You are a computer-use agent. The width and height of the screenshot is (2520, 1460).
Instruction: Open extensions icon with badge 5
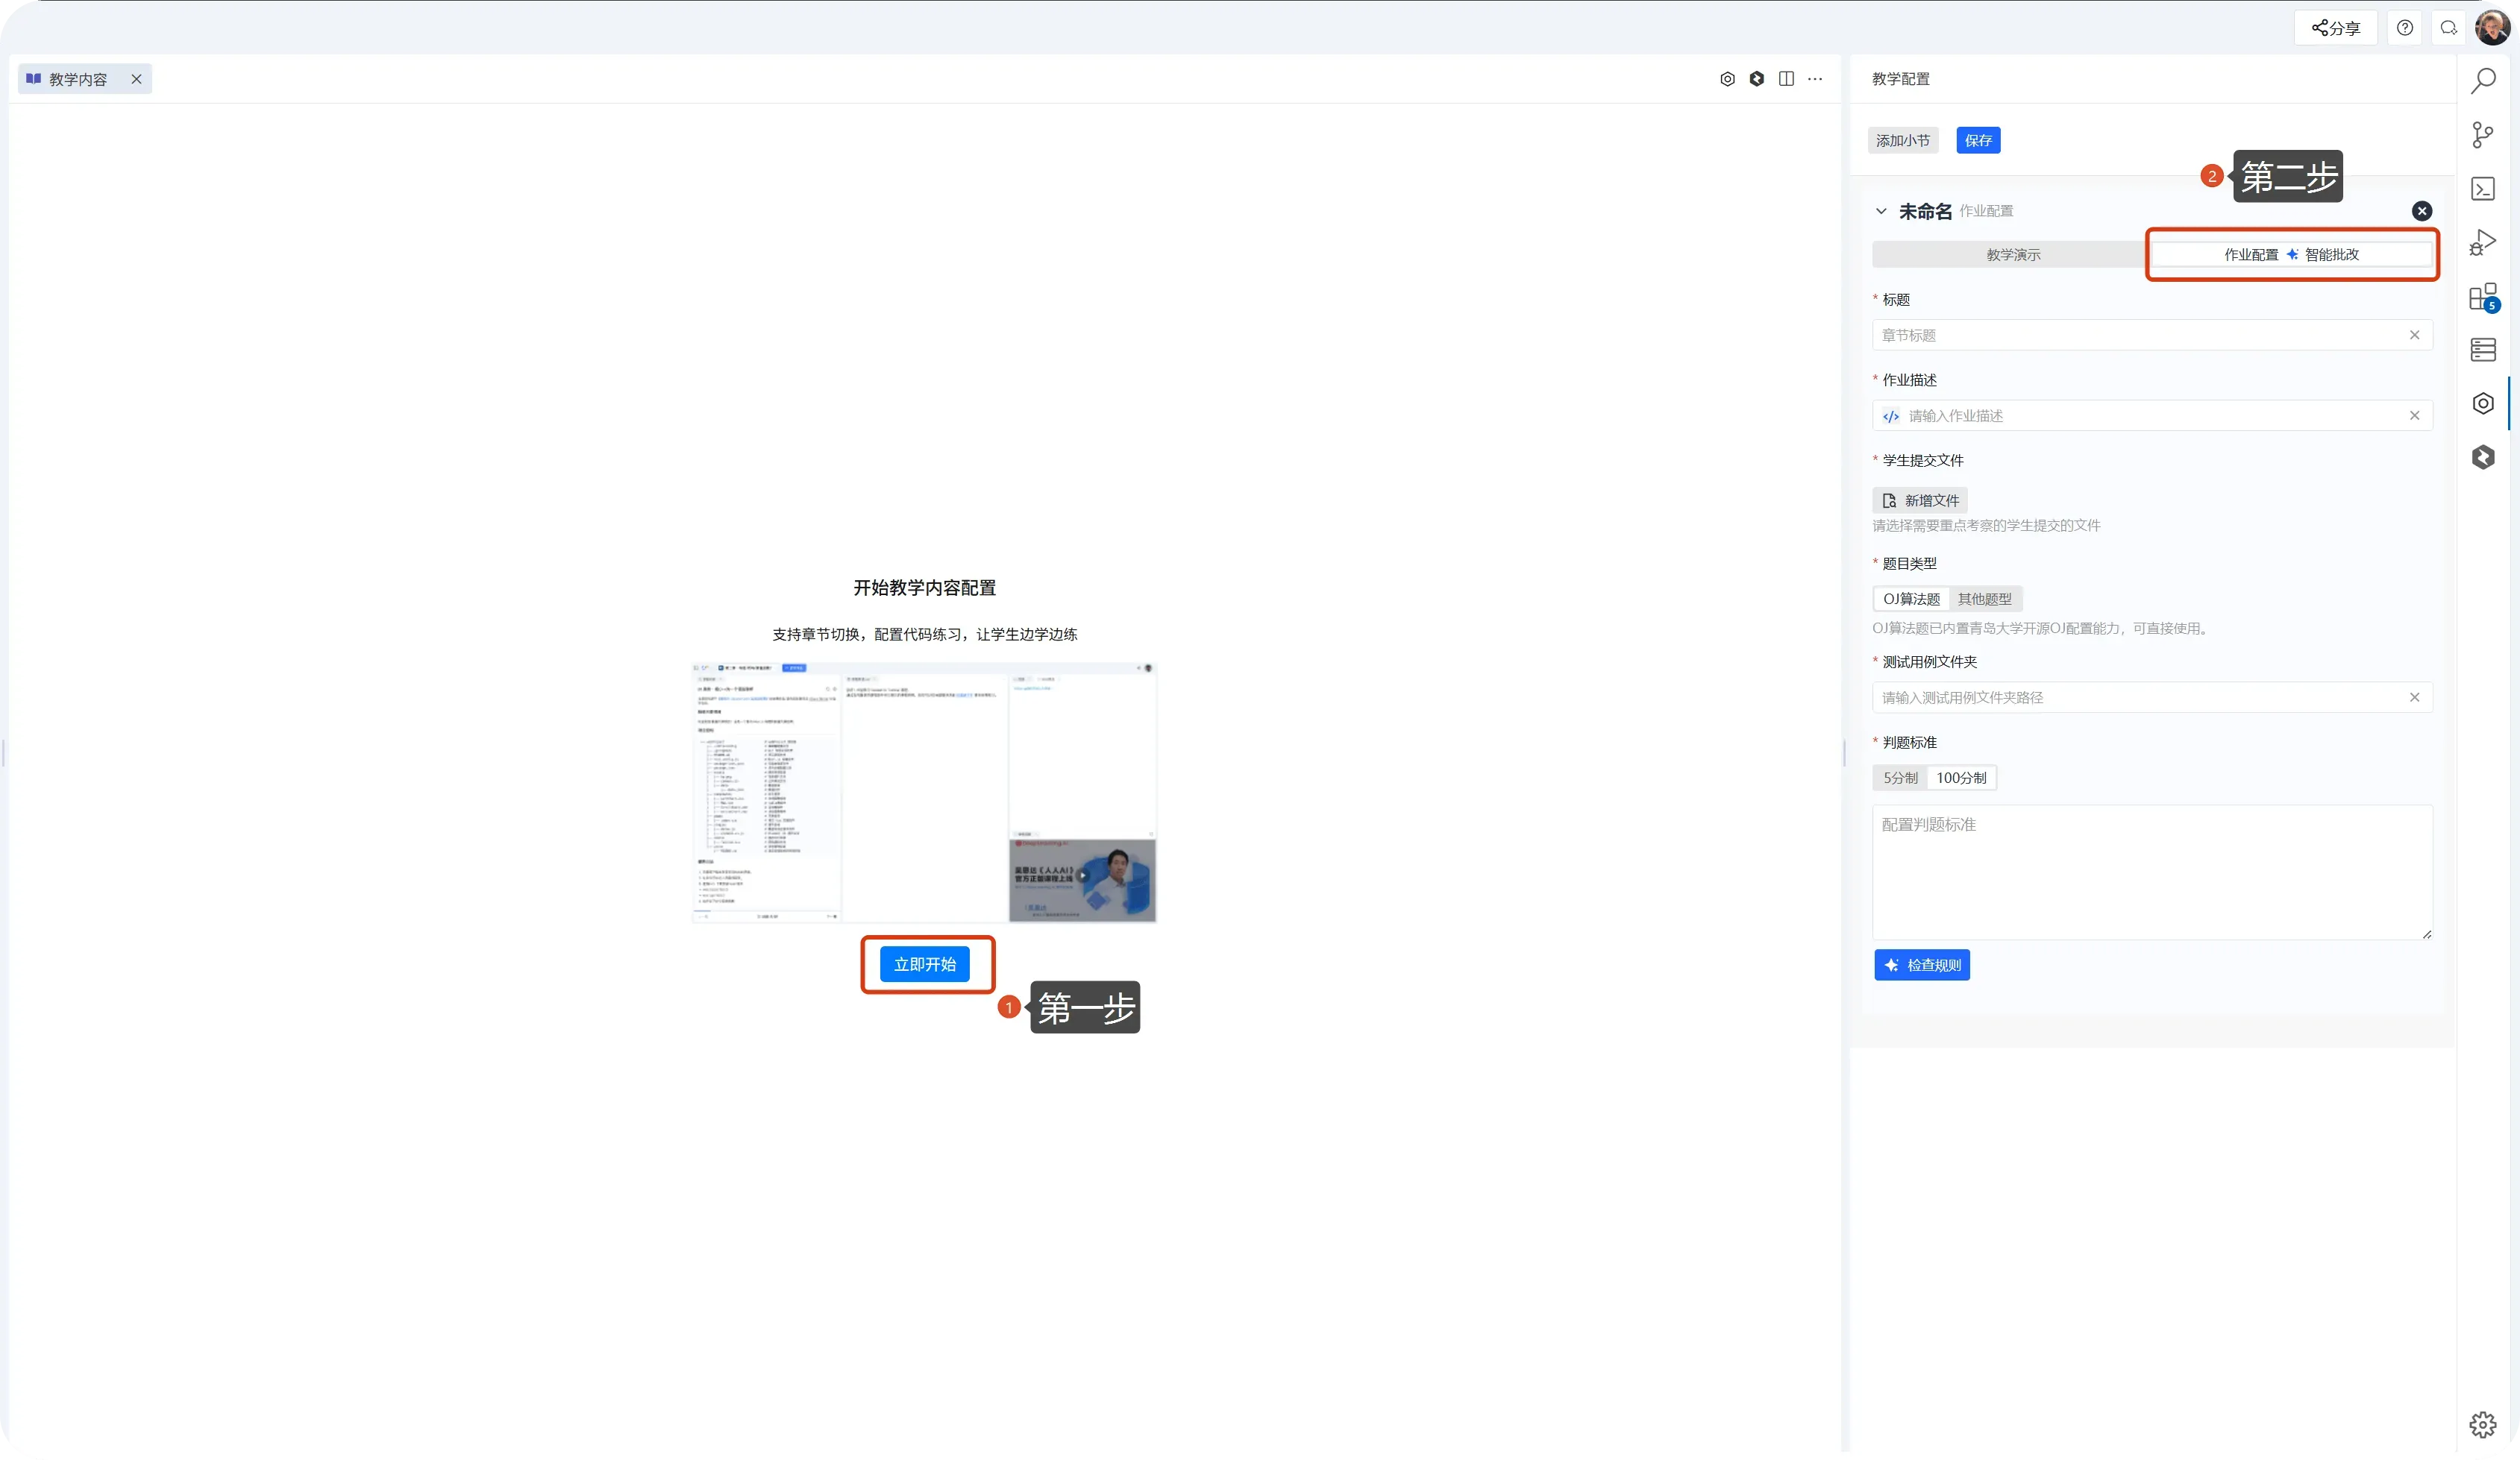pos(2483,297)
